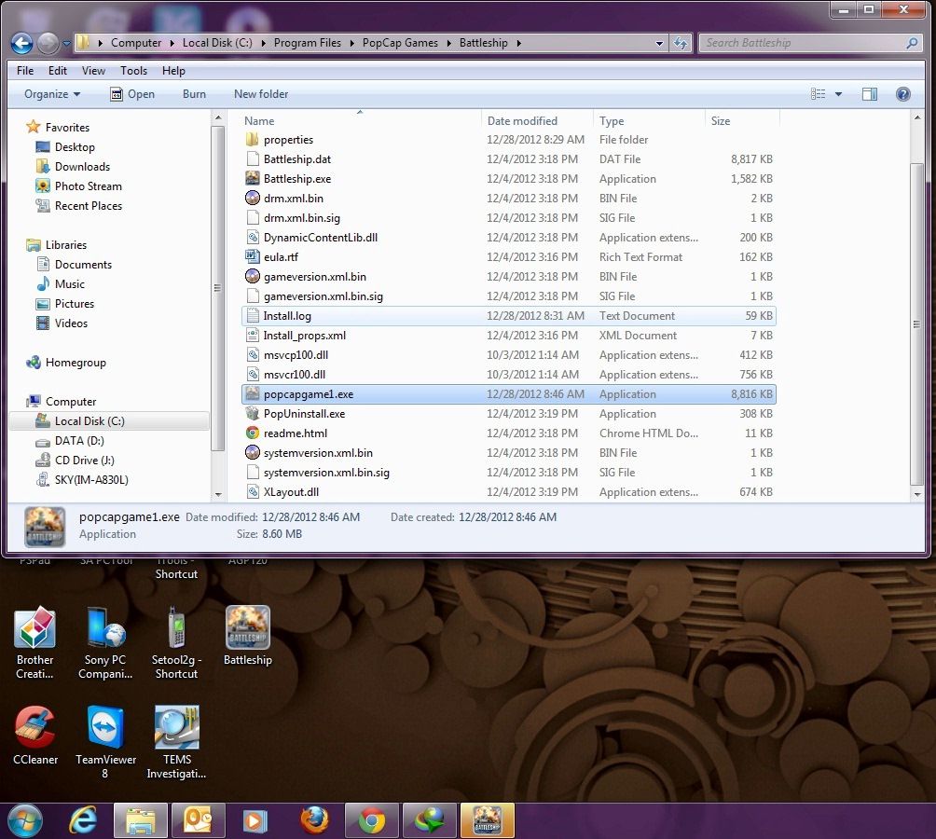Open Google Chrome from the taskbar
Viewport: 936px width, 839px height.
pos(371,820)
